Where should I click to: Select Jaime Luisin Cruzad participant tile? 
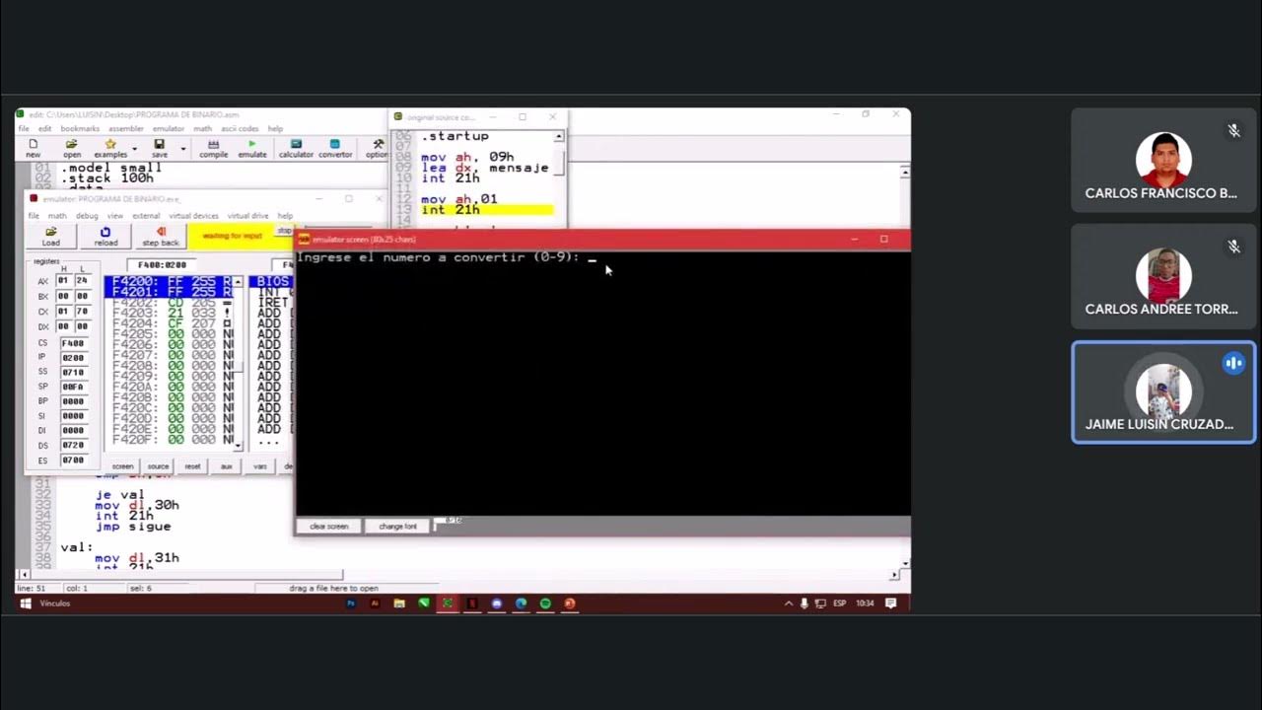pyautogui.click(x=1163, y=392)
